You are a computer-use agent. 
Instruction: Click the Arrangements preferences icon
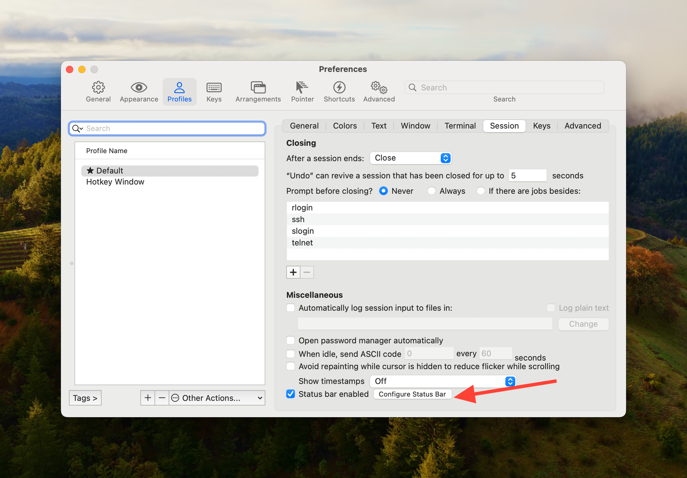257,91
